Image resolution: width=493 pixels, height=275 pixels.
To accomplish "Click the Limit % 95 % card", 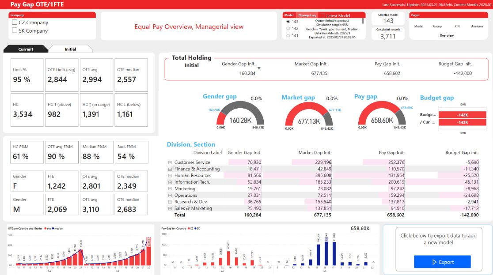I will (x=27, y=75).
